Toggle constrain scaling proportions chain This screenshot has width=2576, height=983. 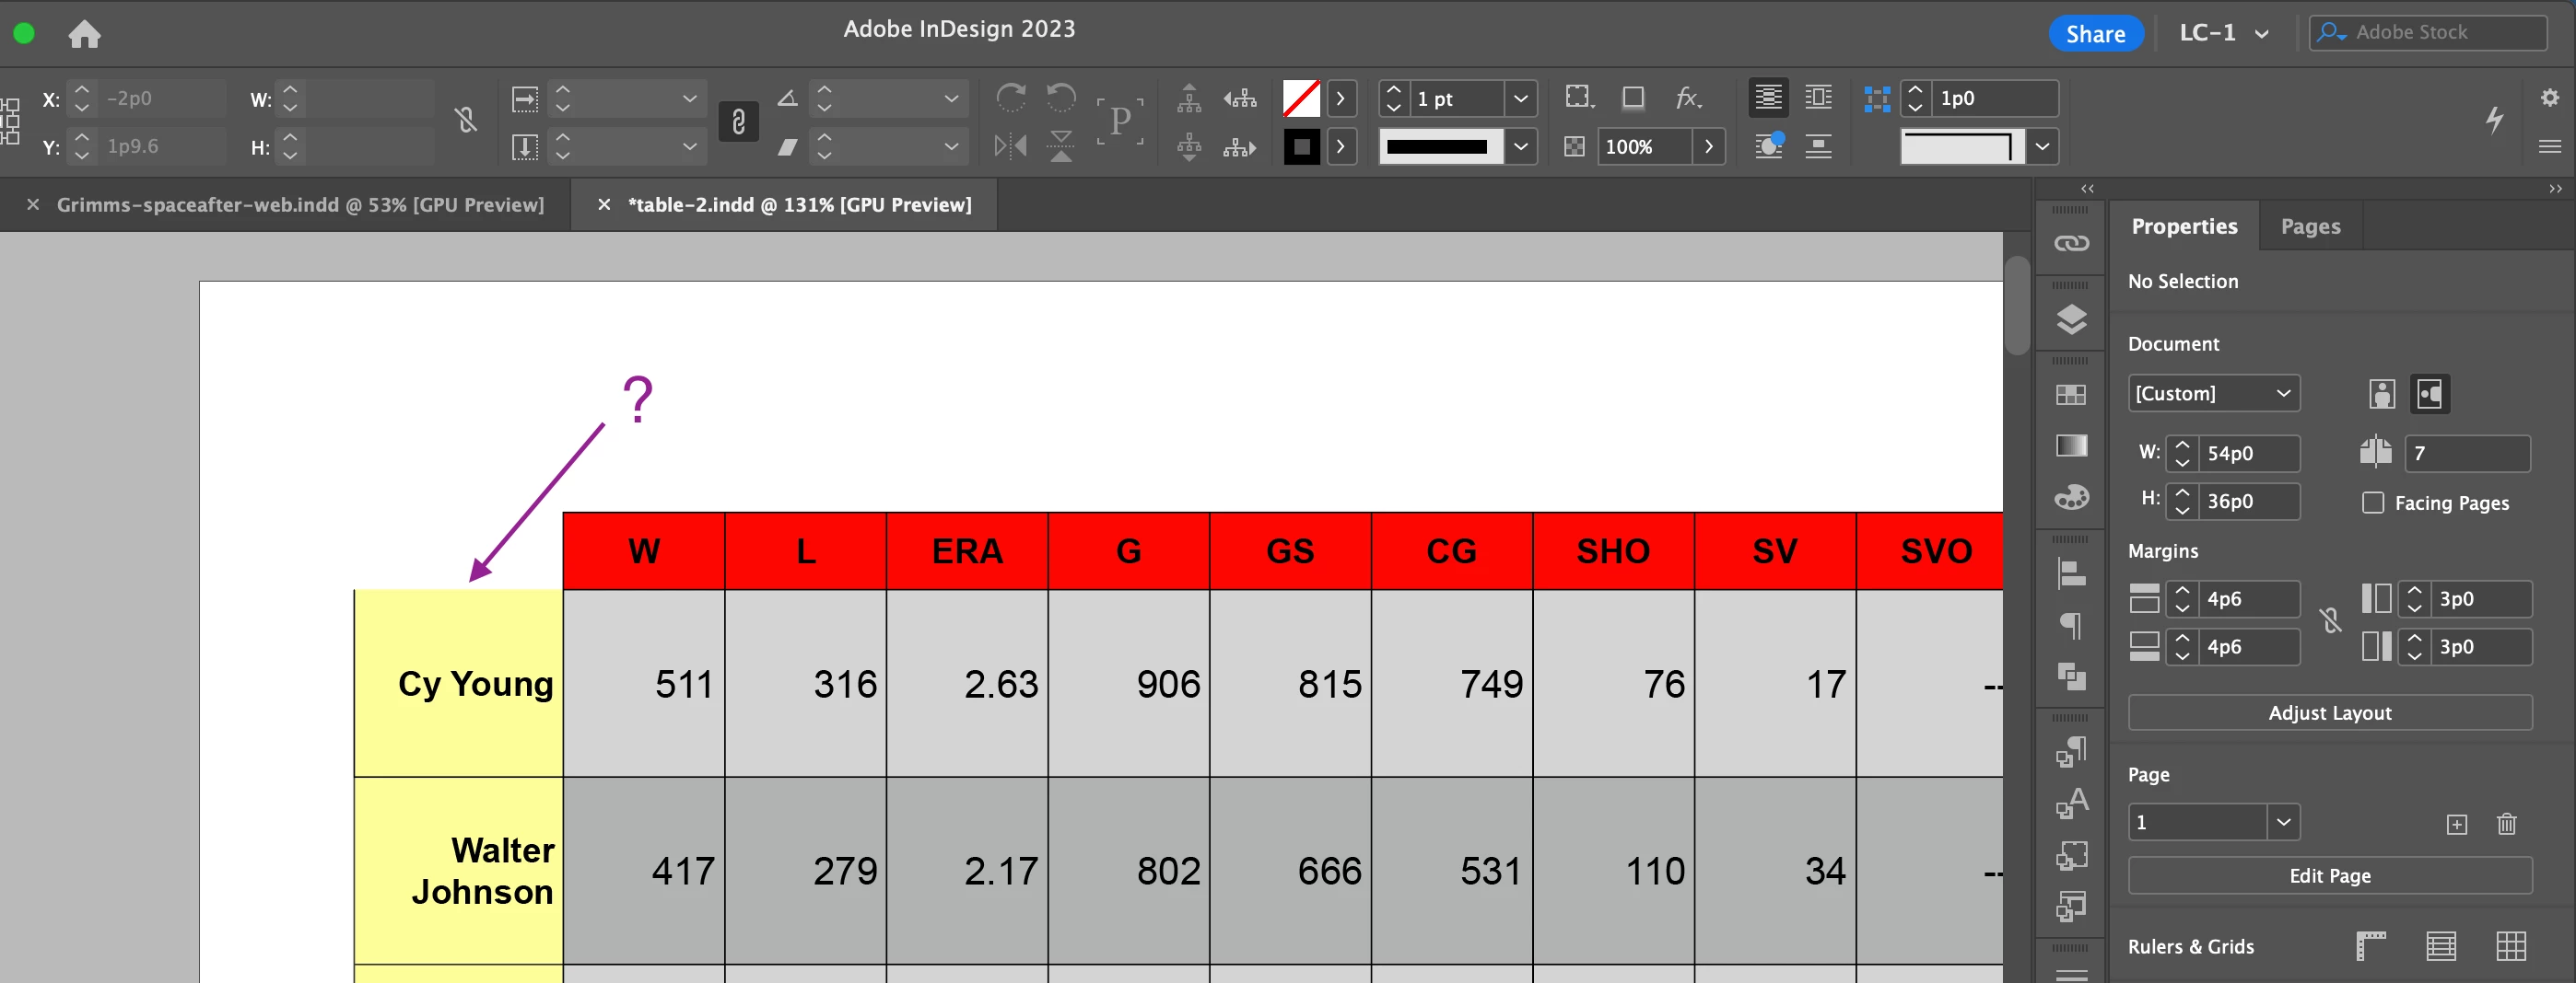[738, 121]
